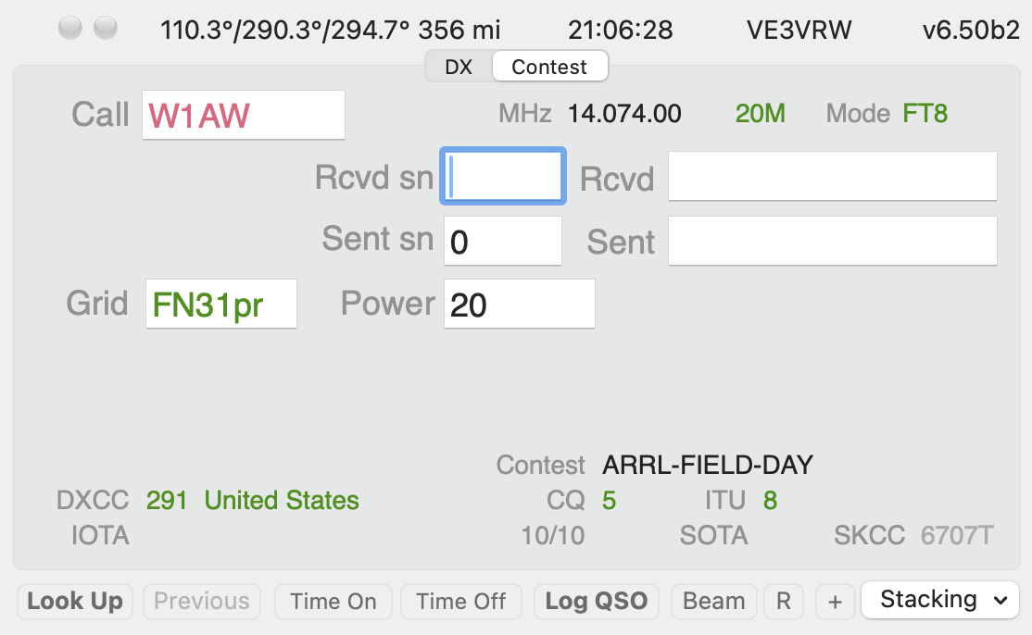Select the Contest tab
1032x635 pixels.
549,68
